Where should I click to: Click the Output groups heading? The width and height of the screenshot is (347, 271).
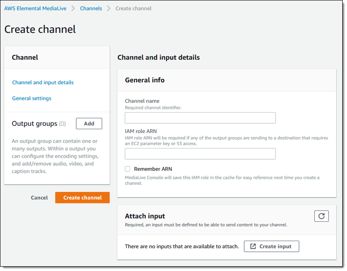[x=34, y=123]
